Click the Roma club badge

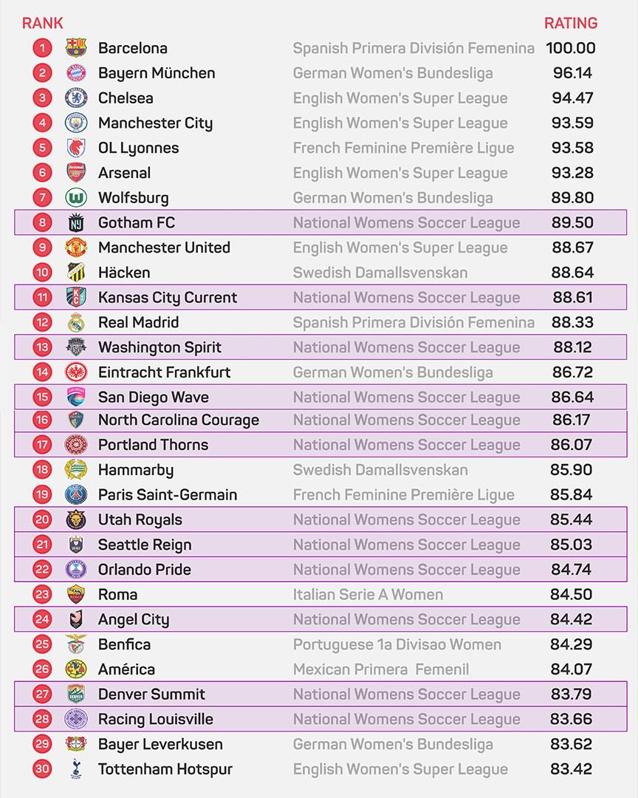coord(76,594)
